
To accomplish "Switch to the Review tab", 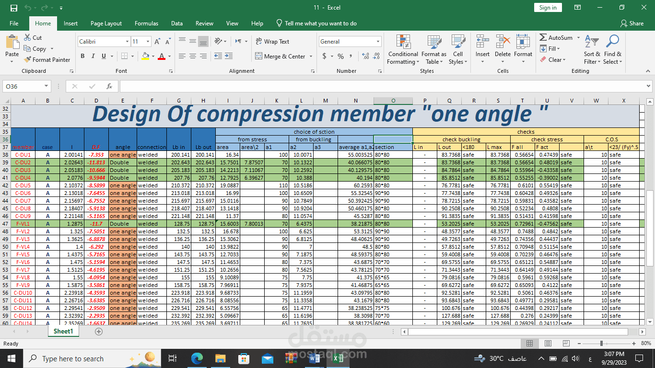I will [204, 23].
